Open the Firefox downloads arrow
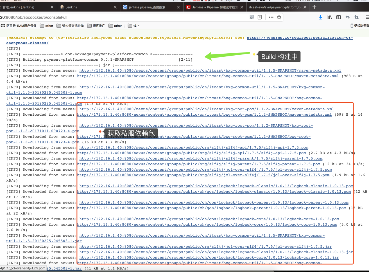369x272 pixels. [x=321, y=17]
